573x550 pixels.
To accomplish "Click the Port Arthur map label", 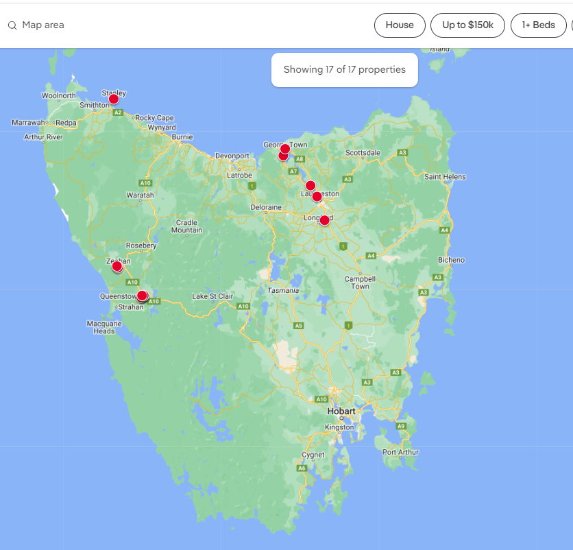I will click(x=400, y=452).
